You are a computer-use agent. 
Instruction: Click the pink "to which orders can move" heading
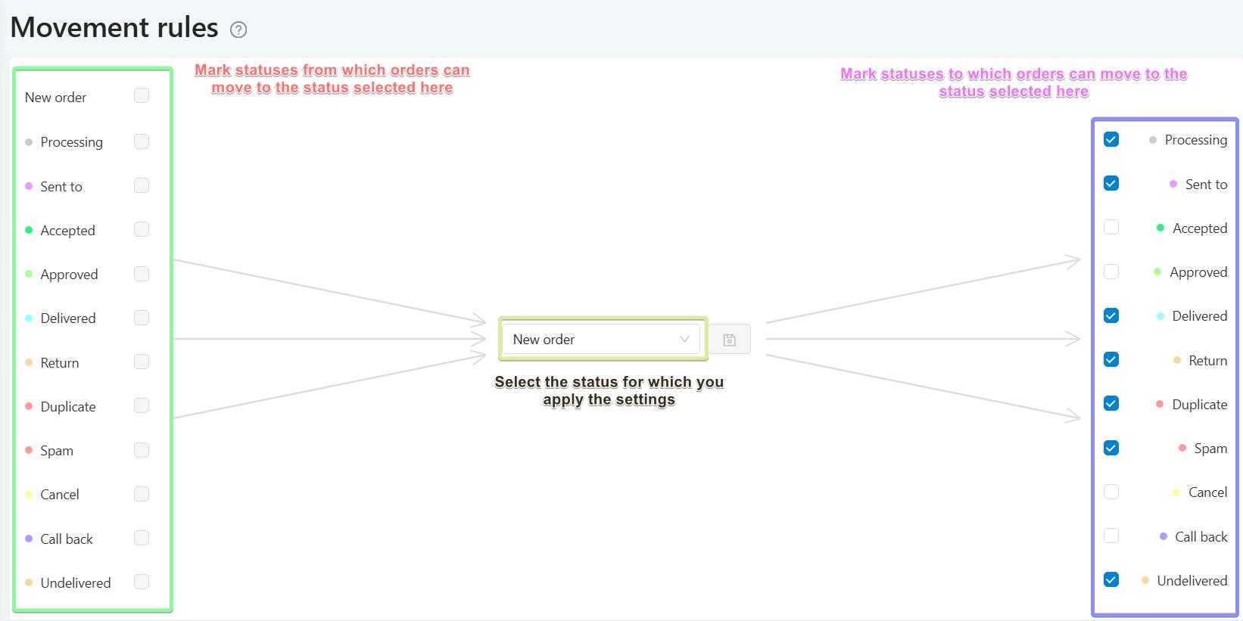coord(1014,82)
